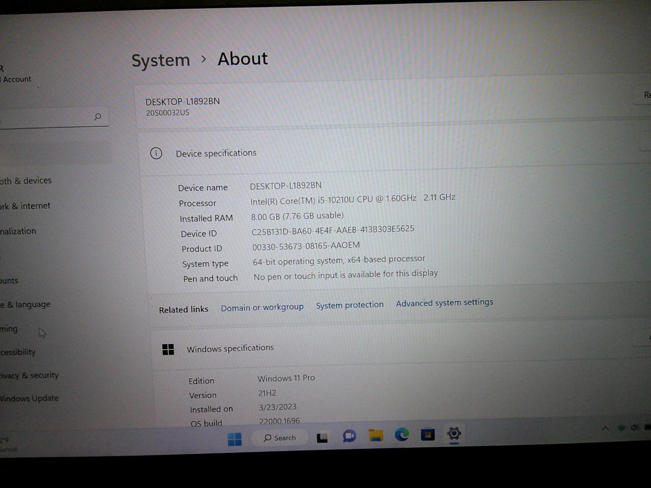The width and height of the screenshot is (651, 488).
Task: Click the Settings gear taskbar icon
Action: click(x=454, y=434)
